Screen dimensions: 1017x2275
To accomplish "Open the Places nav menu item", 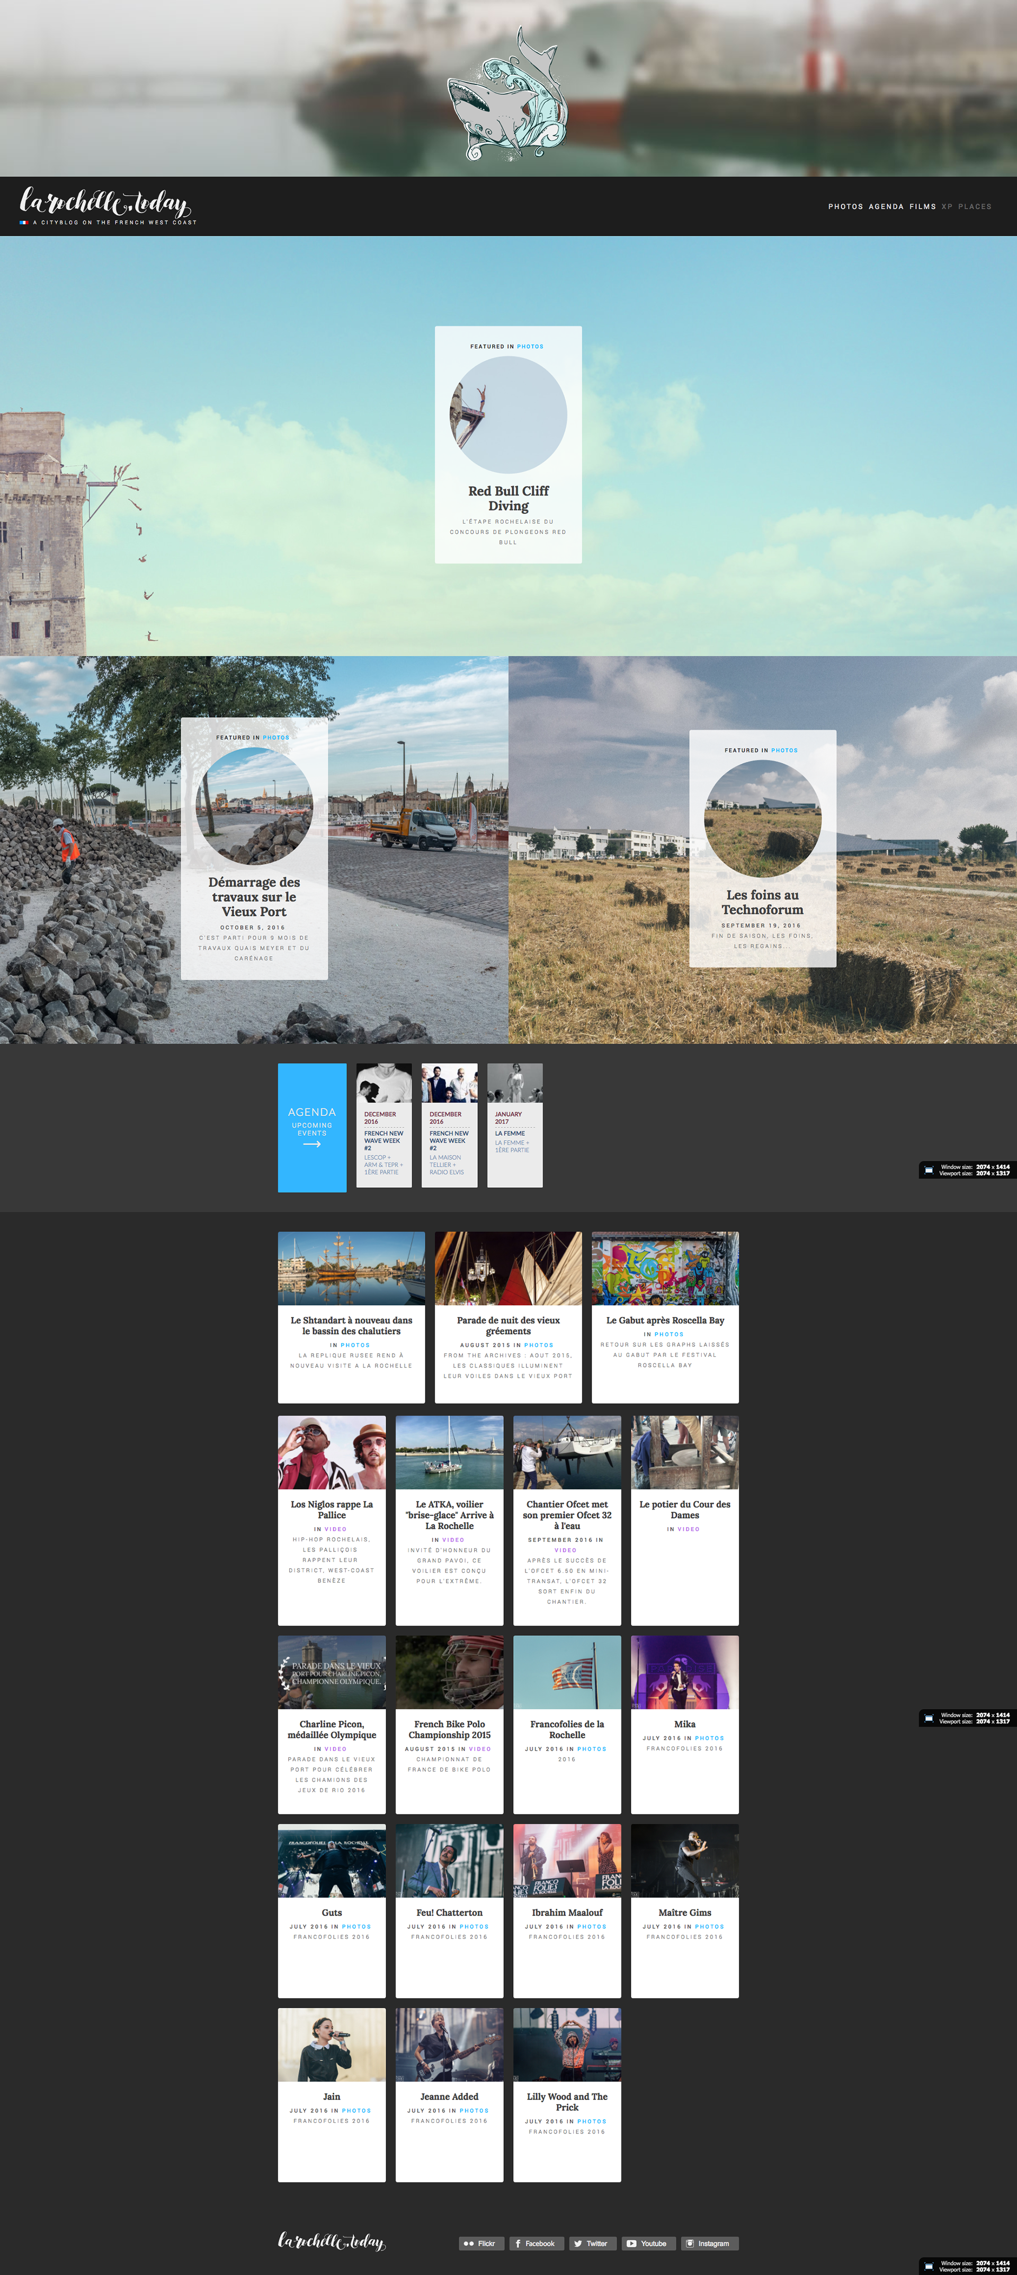I will (x=975, y=207).
